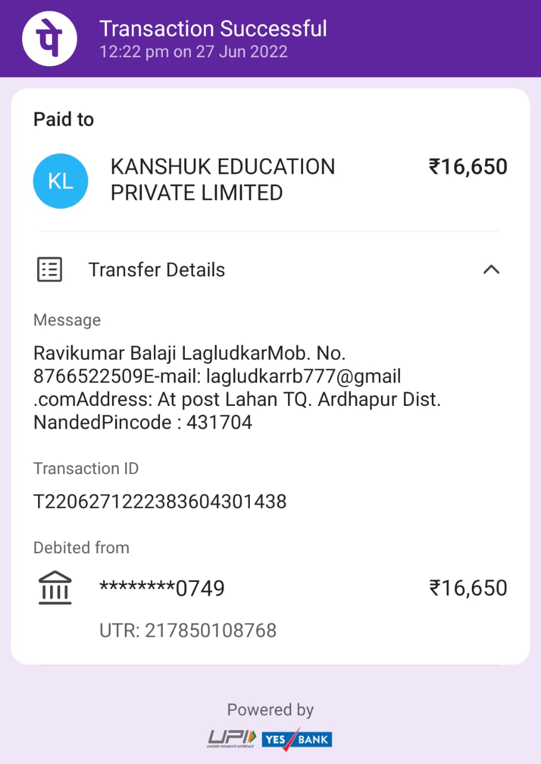Tap the YES BANK logo

296,739
